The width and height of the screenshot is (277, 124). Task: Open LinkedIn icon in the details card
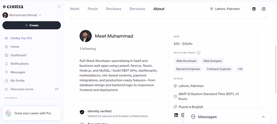[x=176, y=115]
